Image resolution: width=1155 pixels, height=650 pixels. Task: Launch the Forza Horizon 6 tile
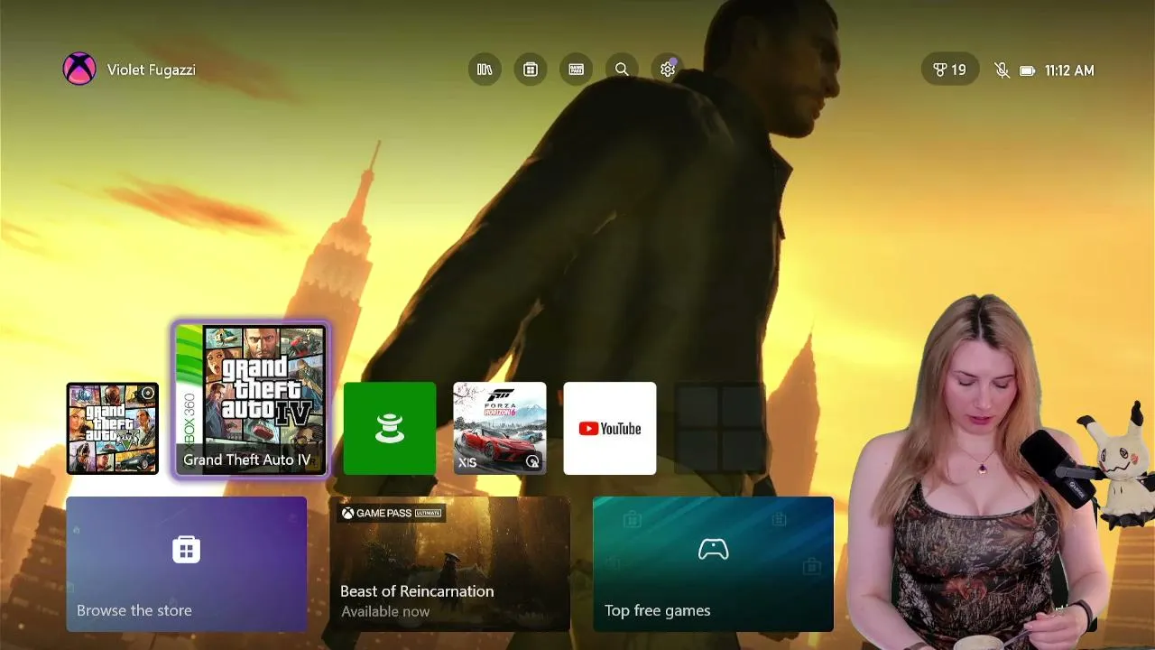500,428
